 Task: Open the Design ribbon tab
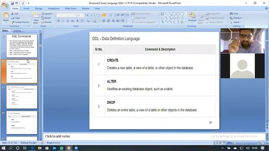(39, 8)
